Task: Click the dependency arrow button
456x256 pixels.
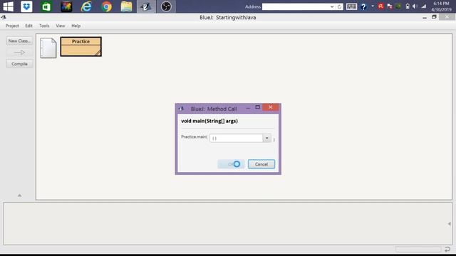Action: point(19,53)
